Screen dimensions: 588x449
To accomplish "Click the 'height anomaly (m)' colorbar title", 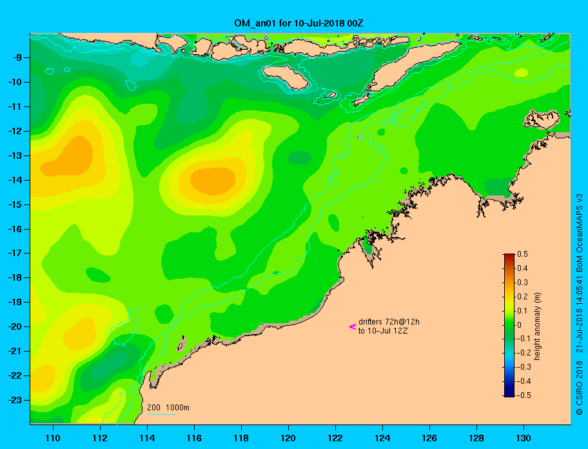I will pos(538,326).
